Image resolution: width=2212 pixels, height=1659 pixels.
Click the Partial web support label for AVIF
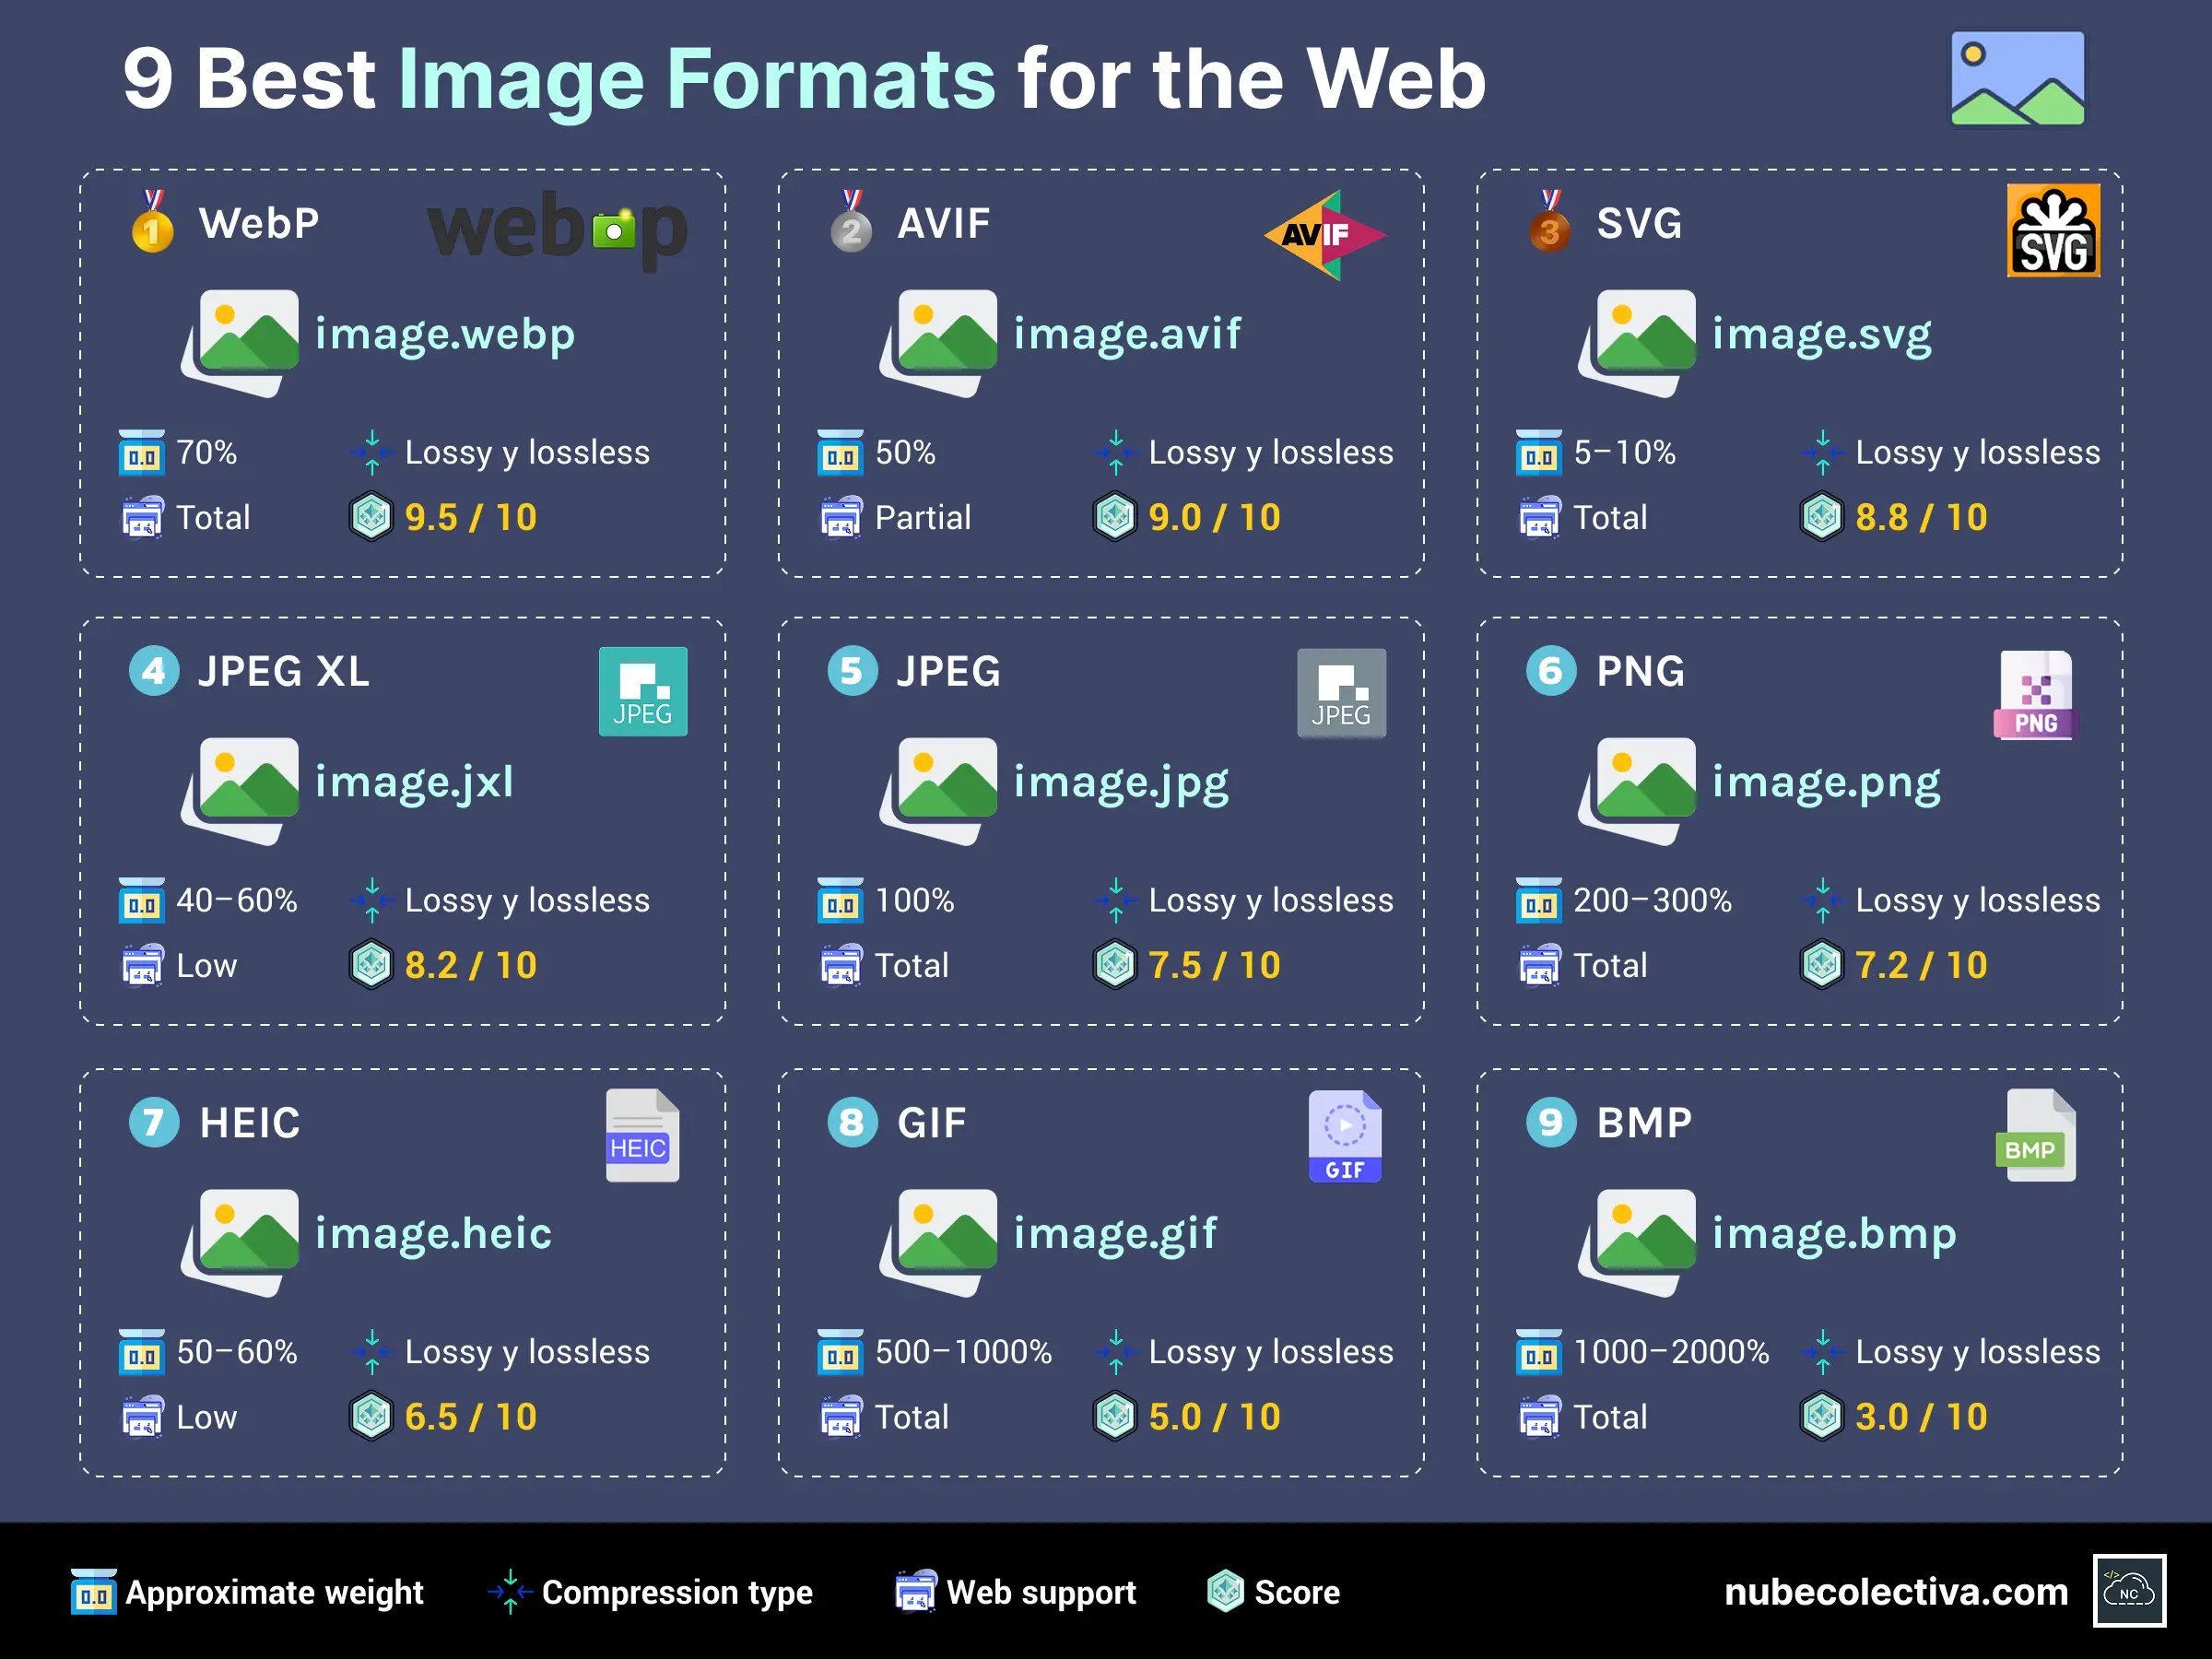click(x=923, y=517)
